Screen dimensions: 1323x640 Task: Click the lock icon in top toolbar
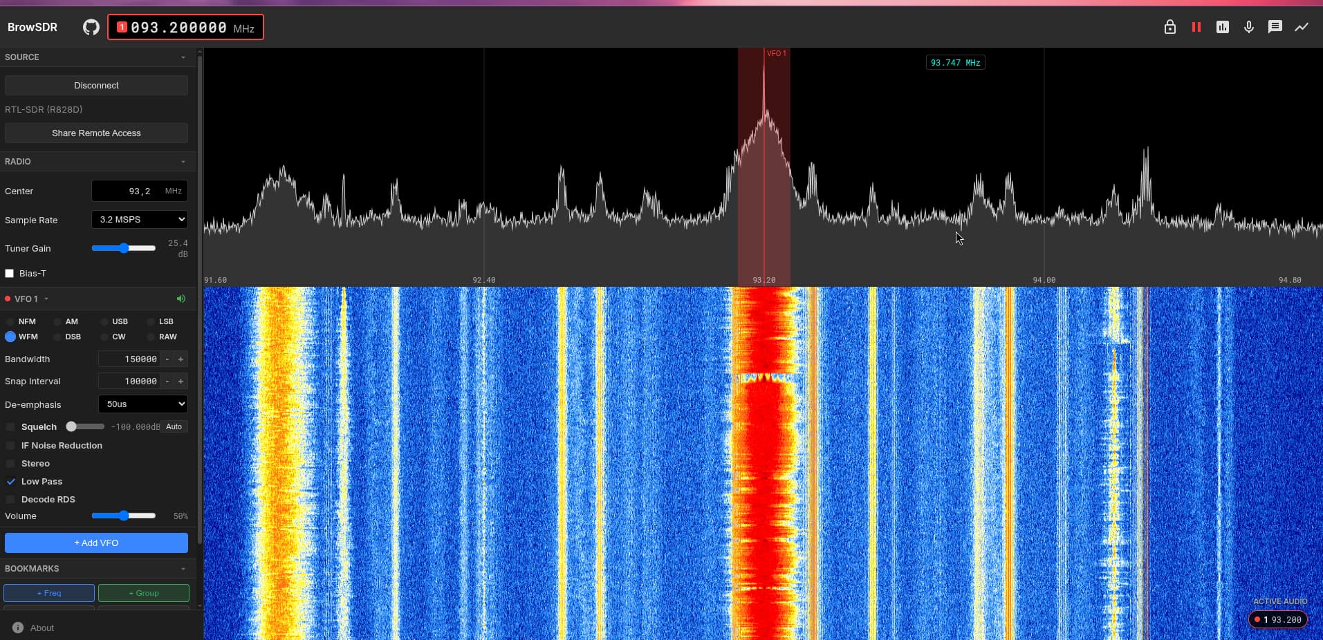coord(1169,27)
